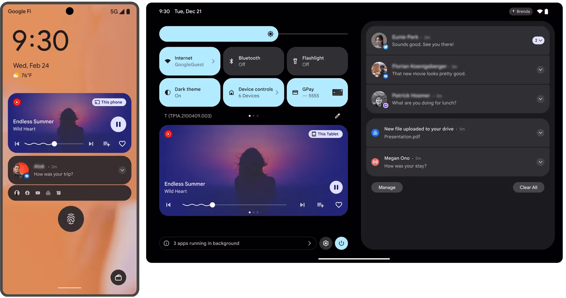Skip to next track on phone player
The image size is (566, 298).
coord(91,144)
